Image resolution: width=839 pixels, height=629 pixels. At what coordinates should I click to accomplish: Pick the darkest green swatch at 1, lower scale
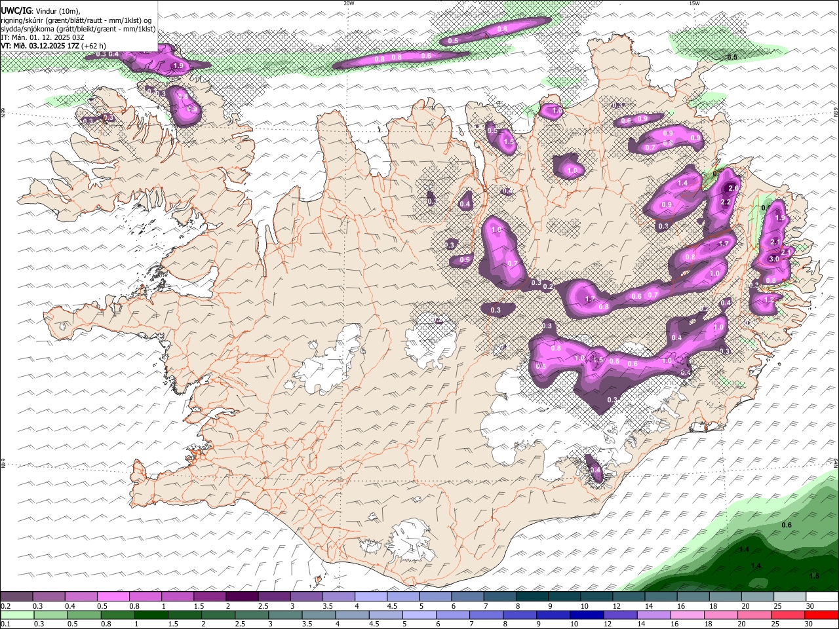point(151,615)
